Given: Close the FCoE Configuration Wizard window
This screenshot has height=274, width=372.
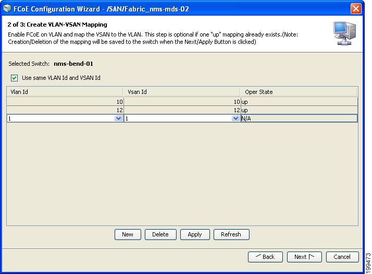Looking at the screenshot, I should pos(356,9).
